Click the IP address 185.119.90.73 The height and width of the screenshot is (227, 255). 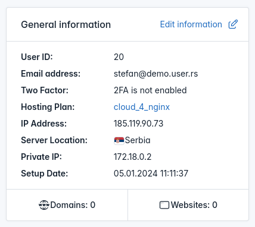click(138, 124)
